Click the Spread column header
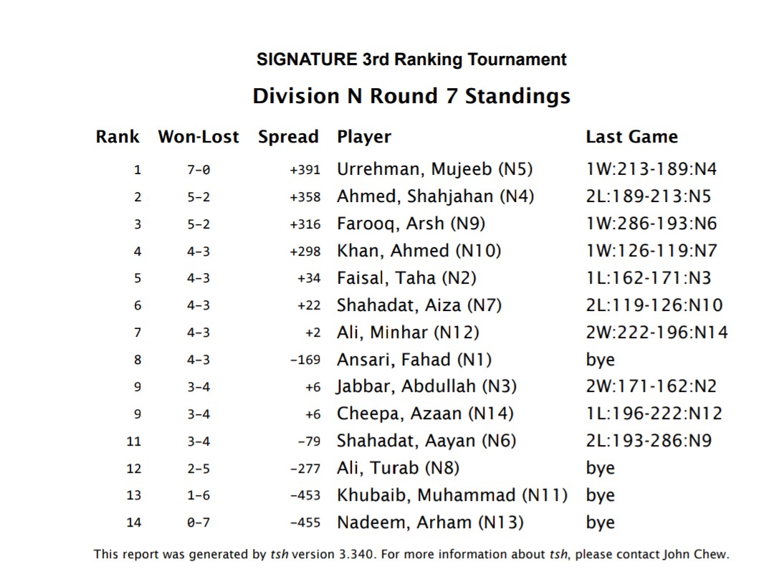The width and height of the screenshot is (774, 579). 288,137
